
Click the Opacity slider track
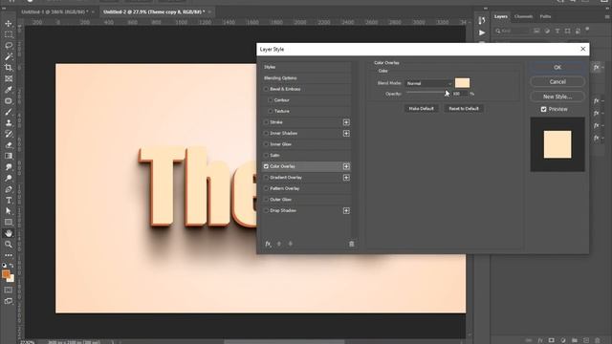[426, 93]
